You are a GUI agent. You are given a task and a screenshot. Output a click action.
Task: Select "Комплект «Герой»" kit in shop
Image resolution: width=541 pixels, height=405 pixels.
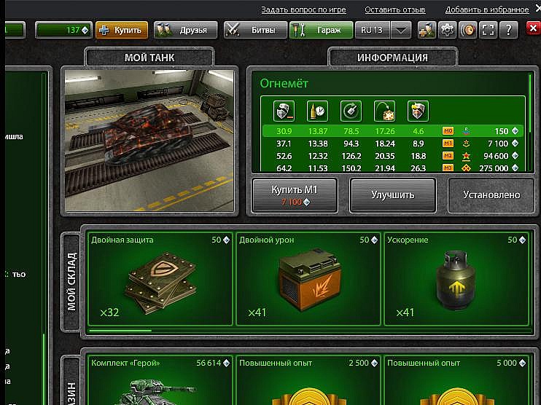[160, 380]
